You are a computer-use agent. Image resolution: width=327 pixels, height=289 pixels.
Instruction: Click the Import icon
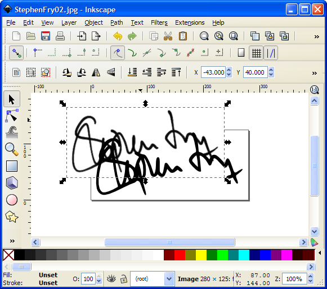[82, 36]
